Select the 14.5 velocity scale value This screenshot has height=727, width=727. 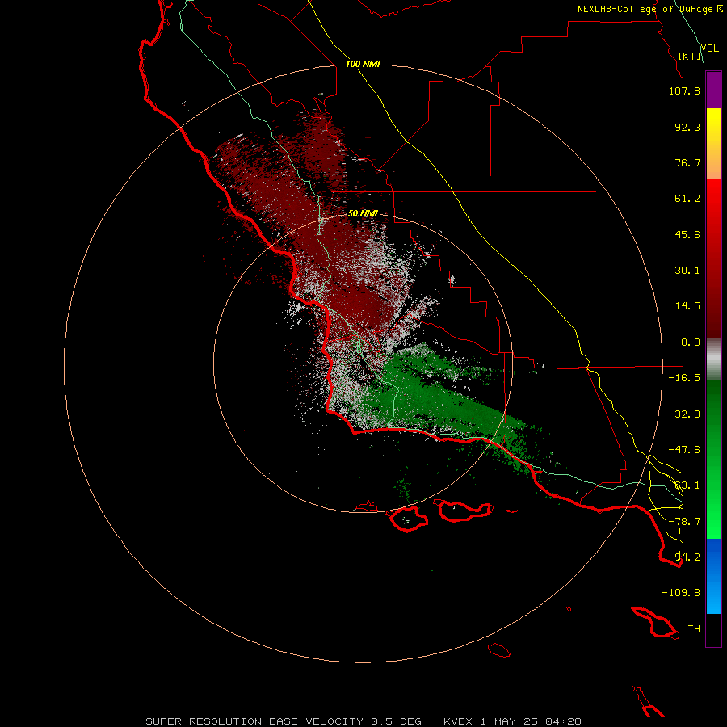point(687,306)
